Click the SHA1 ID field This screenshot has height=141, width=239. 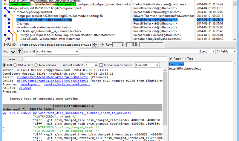tap(55, 45)
